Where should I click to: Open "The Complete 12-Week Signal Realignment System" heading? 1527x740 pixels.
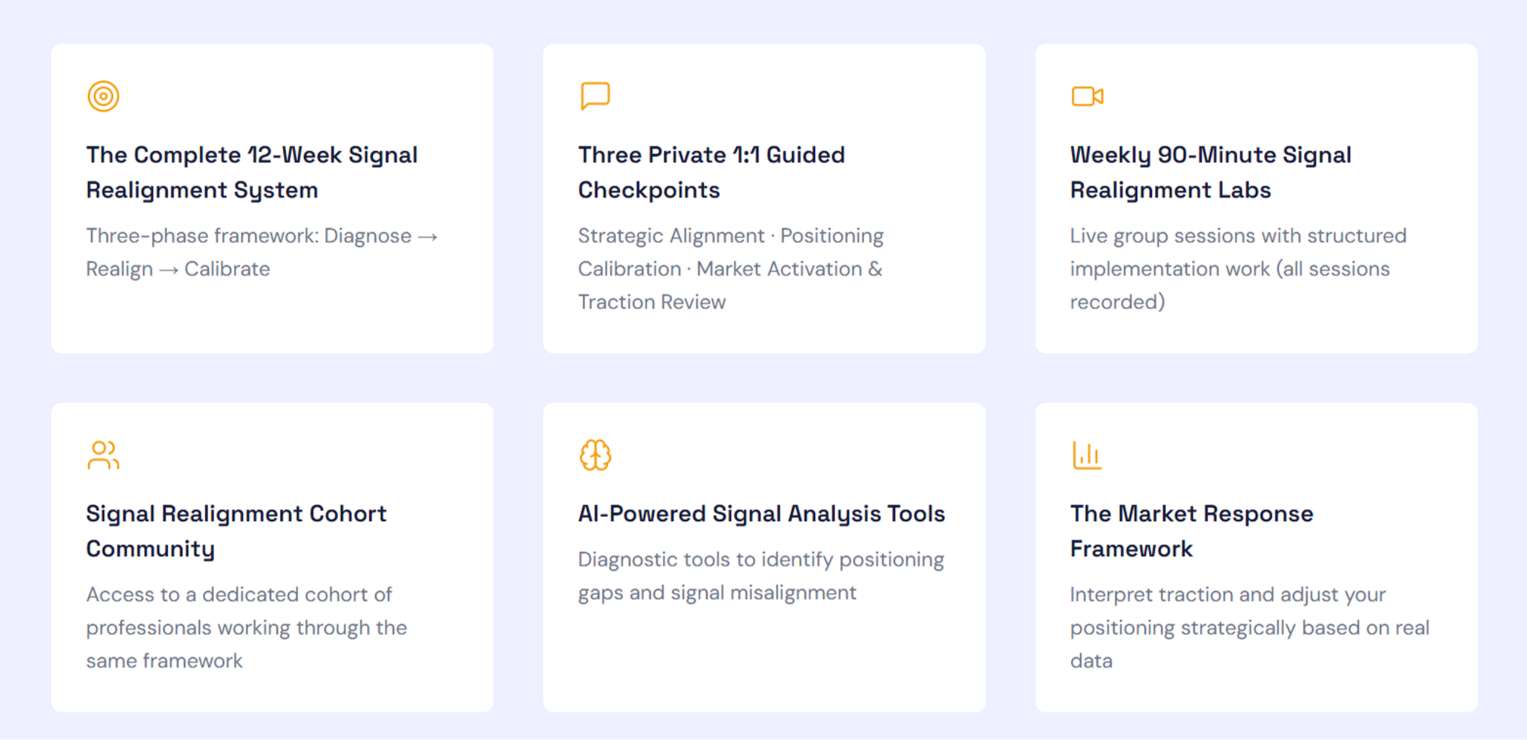tap(252, 172)
